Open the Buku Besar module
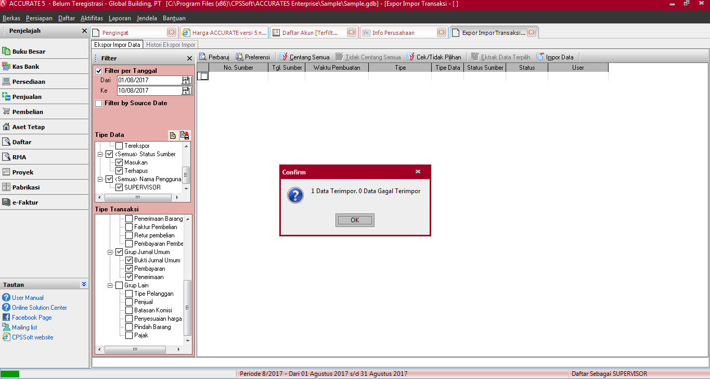 coord(29,52)
